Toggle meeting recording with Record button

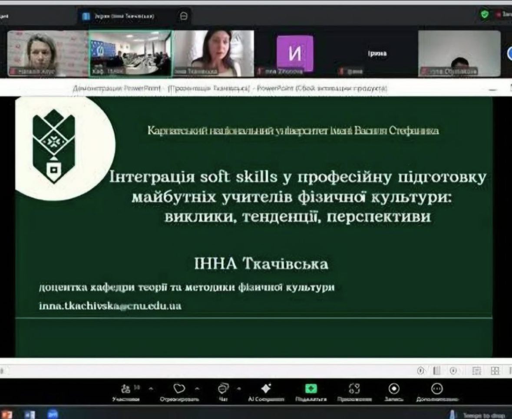click(x=394, y=388)
